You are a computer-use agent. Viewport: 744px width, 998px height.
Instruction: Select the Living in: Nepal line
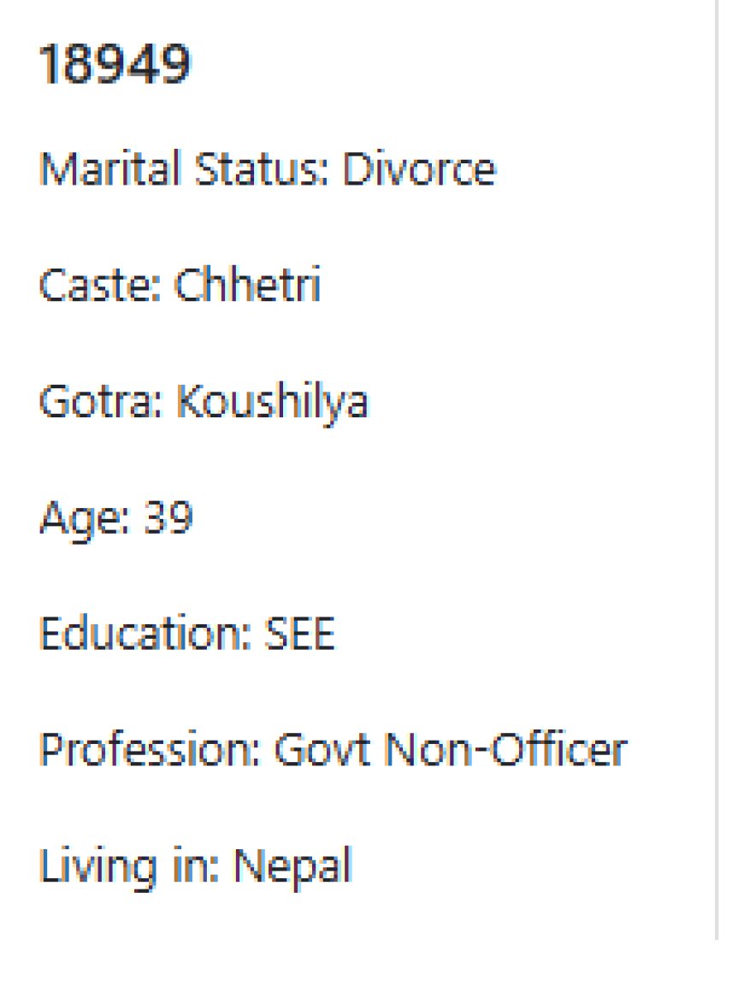pos(196,867)
